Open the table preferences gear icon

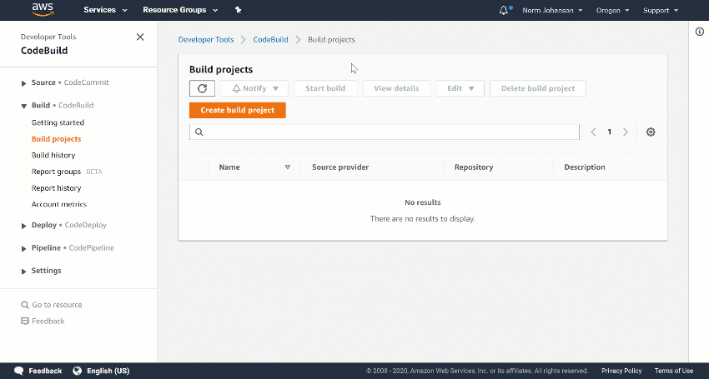tap(651, 132)
